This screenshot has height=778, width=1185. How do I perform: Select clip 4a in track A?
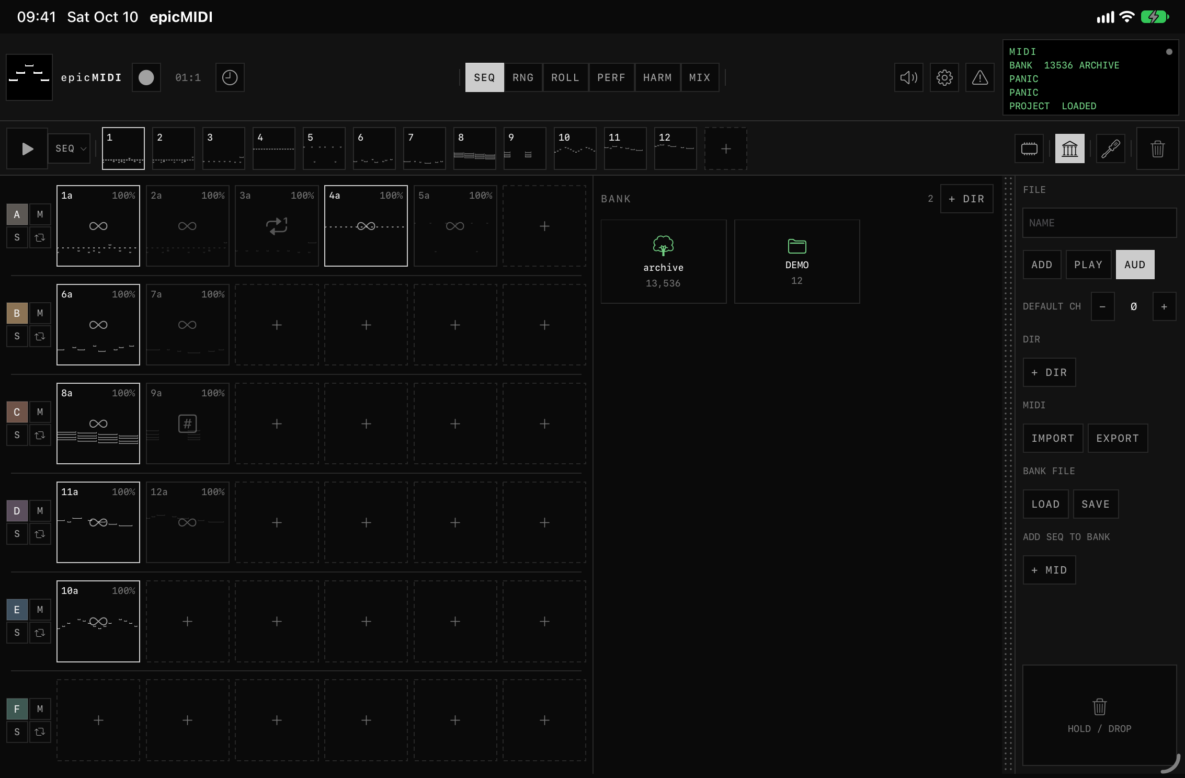pyautogui.click(x=366, y=226)
